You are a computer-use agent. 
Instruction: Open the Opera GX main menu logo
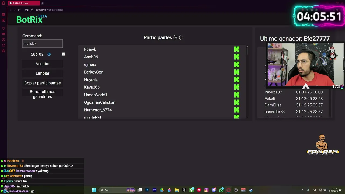3,3
